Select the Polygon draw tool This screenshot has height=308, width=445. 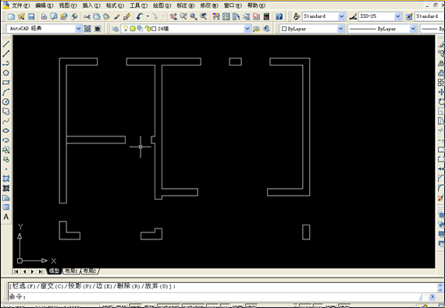[6, 73]
